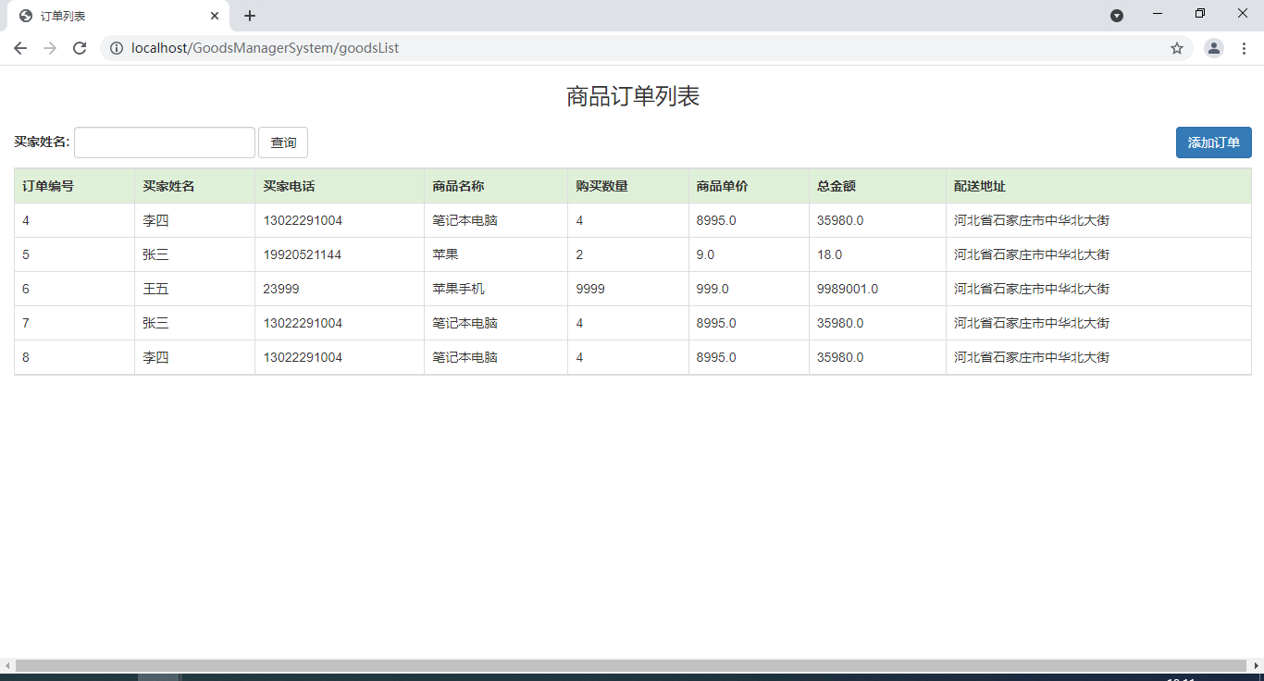The image size is (1264, 681).
Task: Click total amount 18.0
Action: coord(830,254)
